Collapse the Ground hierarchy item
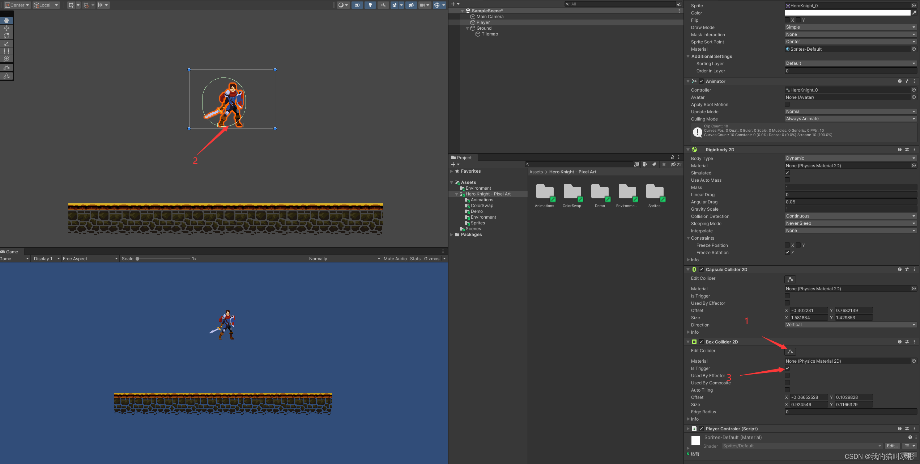 [x=468, y=28]
